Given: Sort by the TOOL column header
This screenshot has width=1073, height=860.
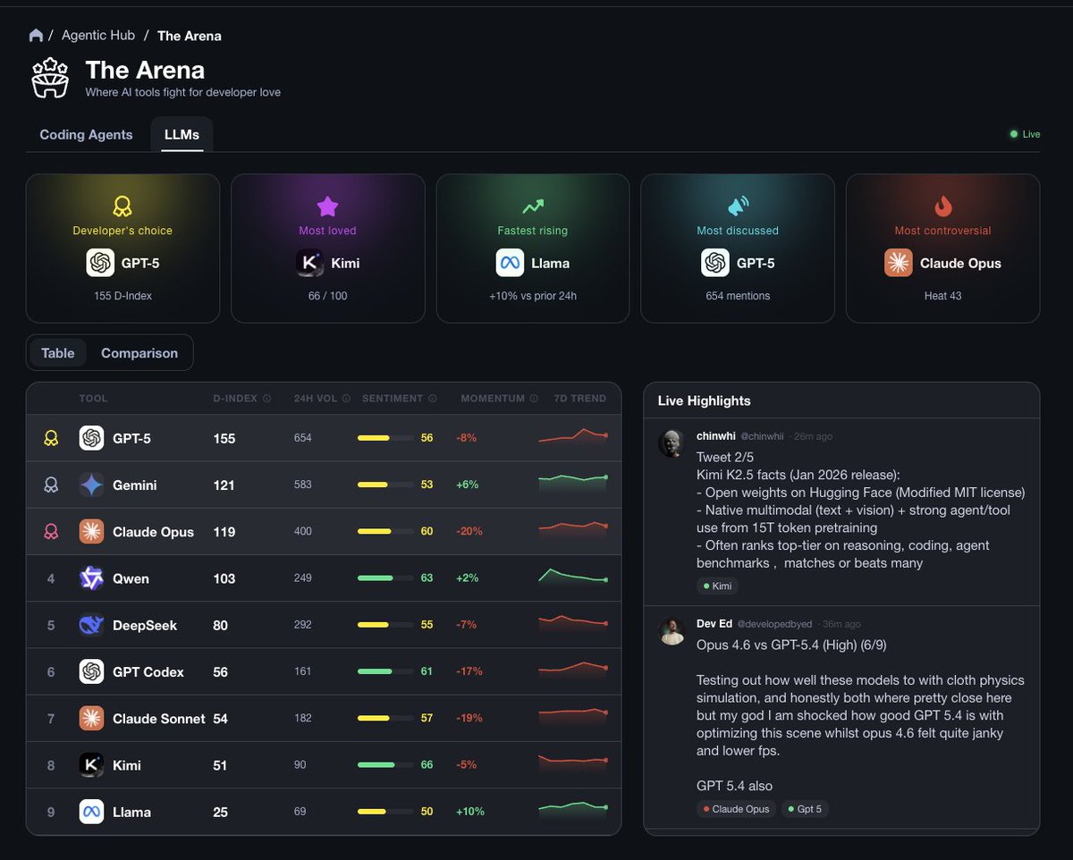Looking at the screenshot, I should coord(93,399).
